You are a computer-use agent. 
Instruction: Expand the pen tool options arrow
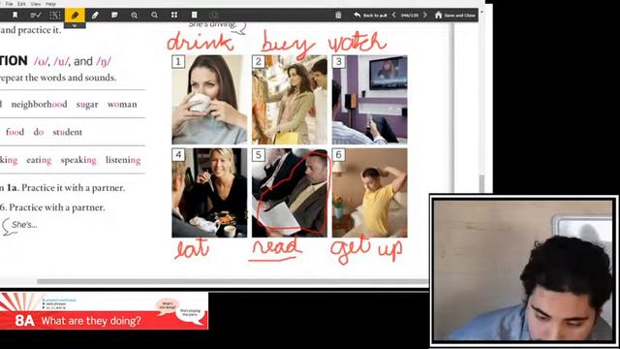(x=75, y=25)
